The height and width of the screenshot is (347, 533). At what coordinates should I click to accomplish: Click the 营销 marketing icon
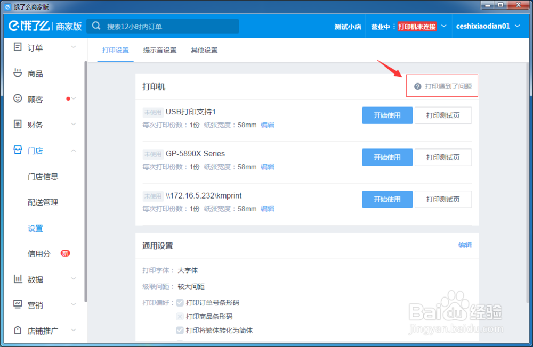pos(18,304)
